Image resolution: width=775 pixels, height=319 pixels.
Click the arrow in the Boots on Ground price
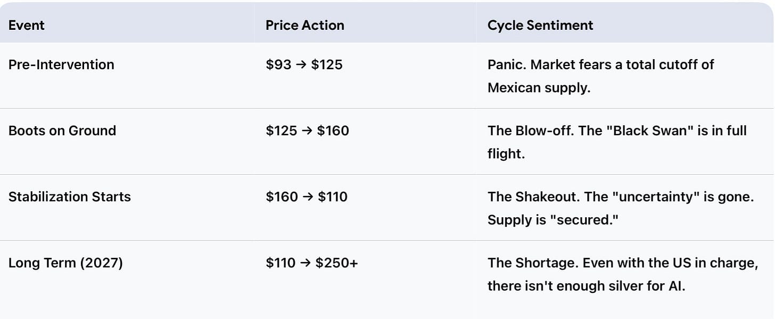click(307, 131)
